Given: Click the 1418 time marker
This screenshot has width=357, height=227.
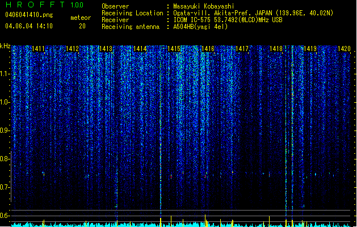Looking at the screenshot, I should [276, 49].
